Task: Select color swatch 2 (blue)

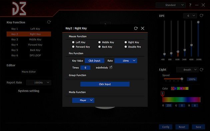Action: [175, 88]
